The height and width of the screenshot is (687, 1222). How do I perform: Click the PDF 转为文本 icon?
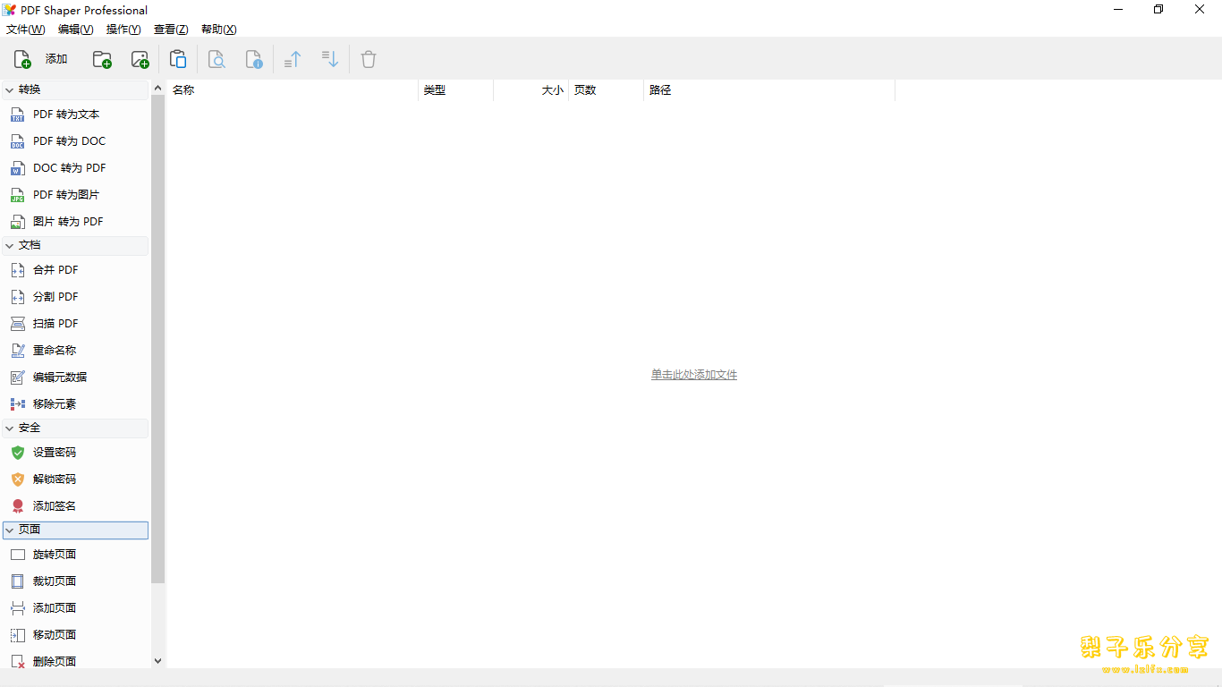pos(17,114)
